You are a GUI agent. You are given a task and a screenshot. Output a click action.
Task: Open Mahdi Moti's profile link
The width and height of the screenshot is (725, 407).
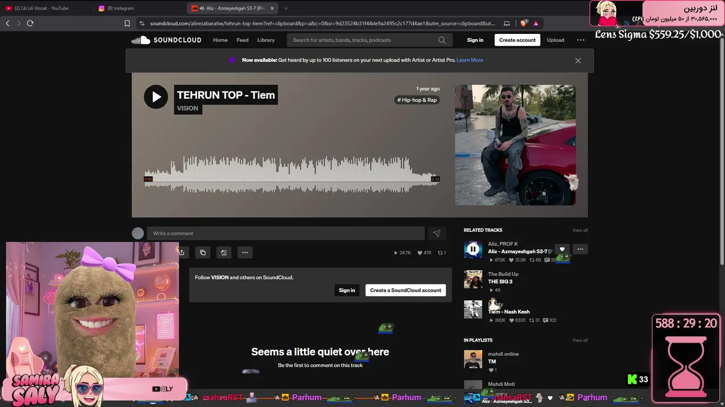[x=501, y=384]
